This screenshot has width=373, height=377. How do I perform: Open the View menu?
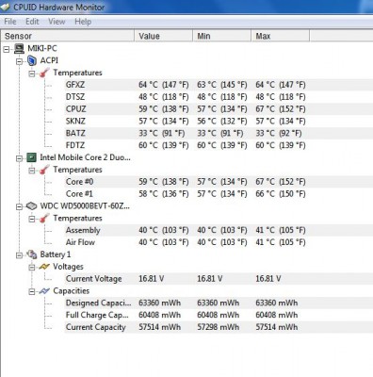pos(57,22)
